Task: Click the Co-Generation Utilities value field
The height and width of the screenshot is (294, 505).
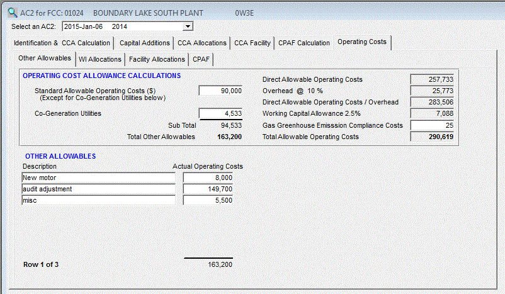Action: (221, 114)
